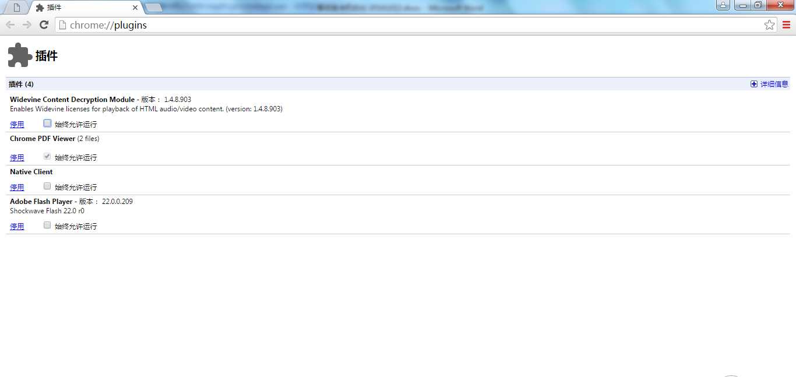Click the Shockwave Flash 22.0 r0 description
Viewport: 796px width, 377px height.
(47, 211)
